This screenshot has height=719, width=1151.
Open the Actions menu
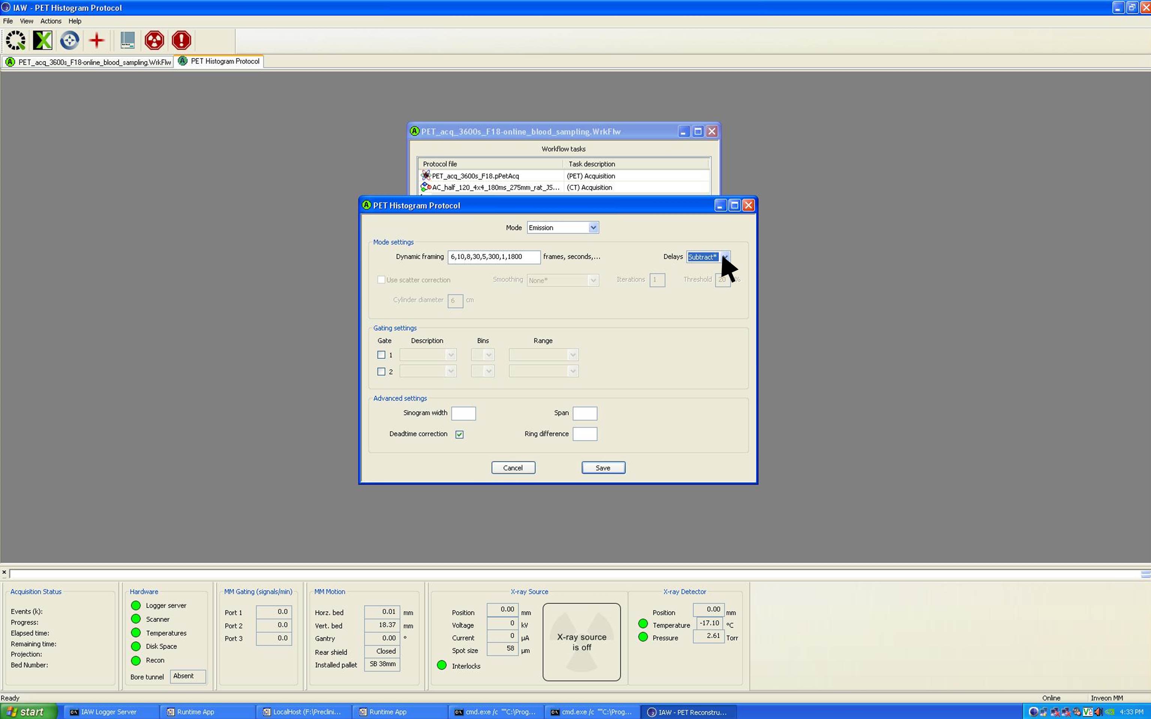[x=51, y=21]
